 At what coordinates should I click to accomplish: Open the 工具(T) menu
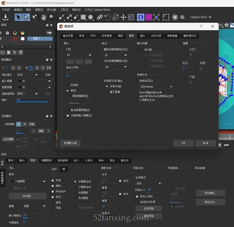(x=64, y=10)
